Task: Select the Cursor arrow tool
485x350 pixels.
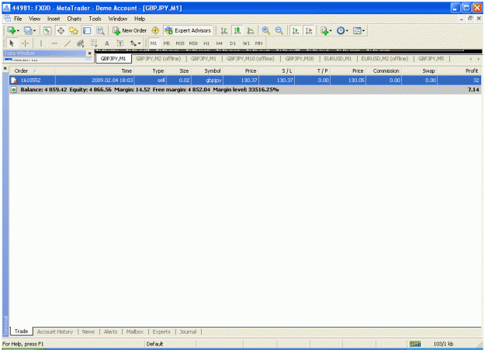Action: [x=12, y=43]
